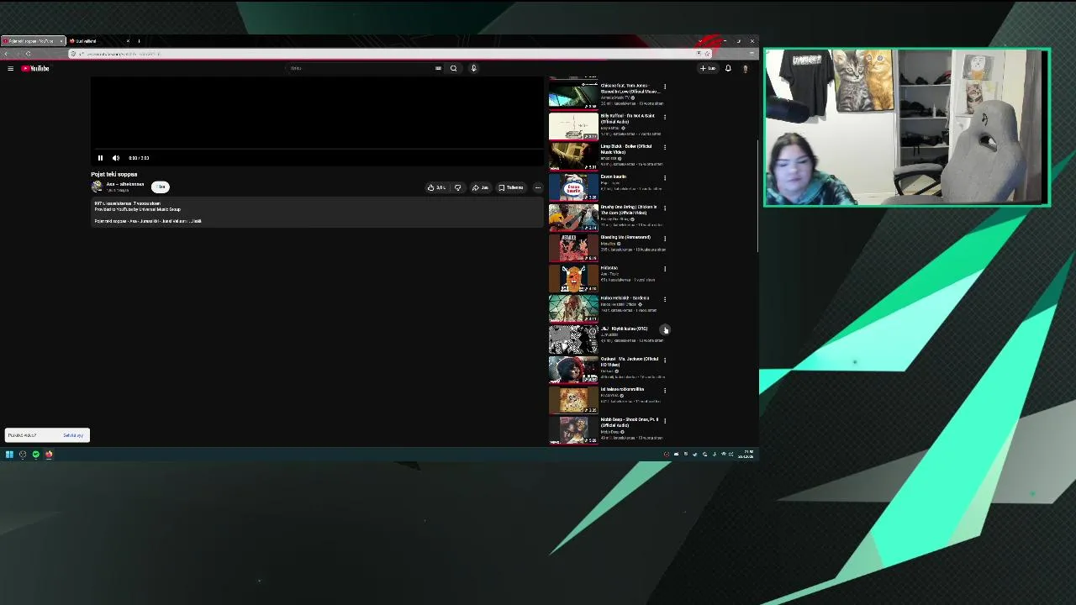The height and width of the screenshot is (605, 1076).
Task: Open Bleeding Me (Remastered) thumbnail
Action: click(573, 247)
